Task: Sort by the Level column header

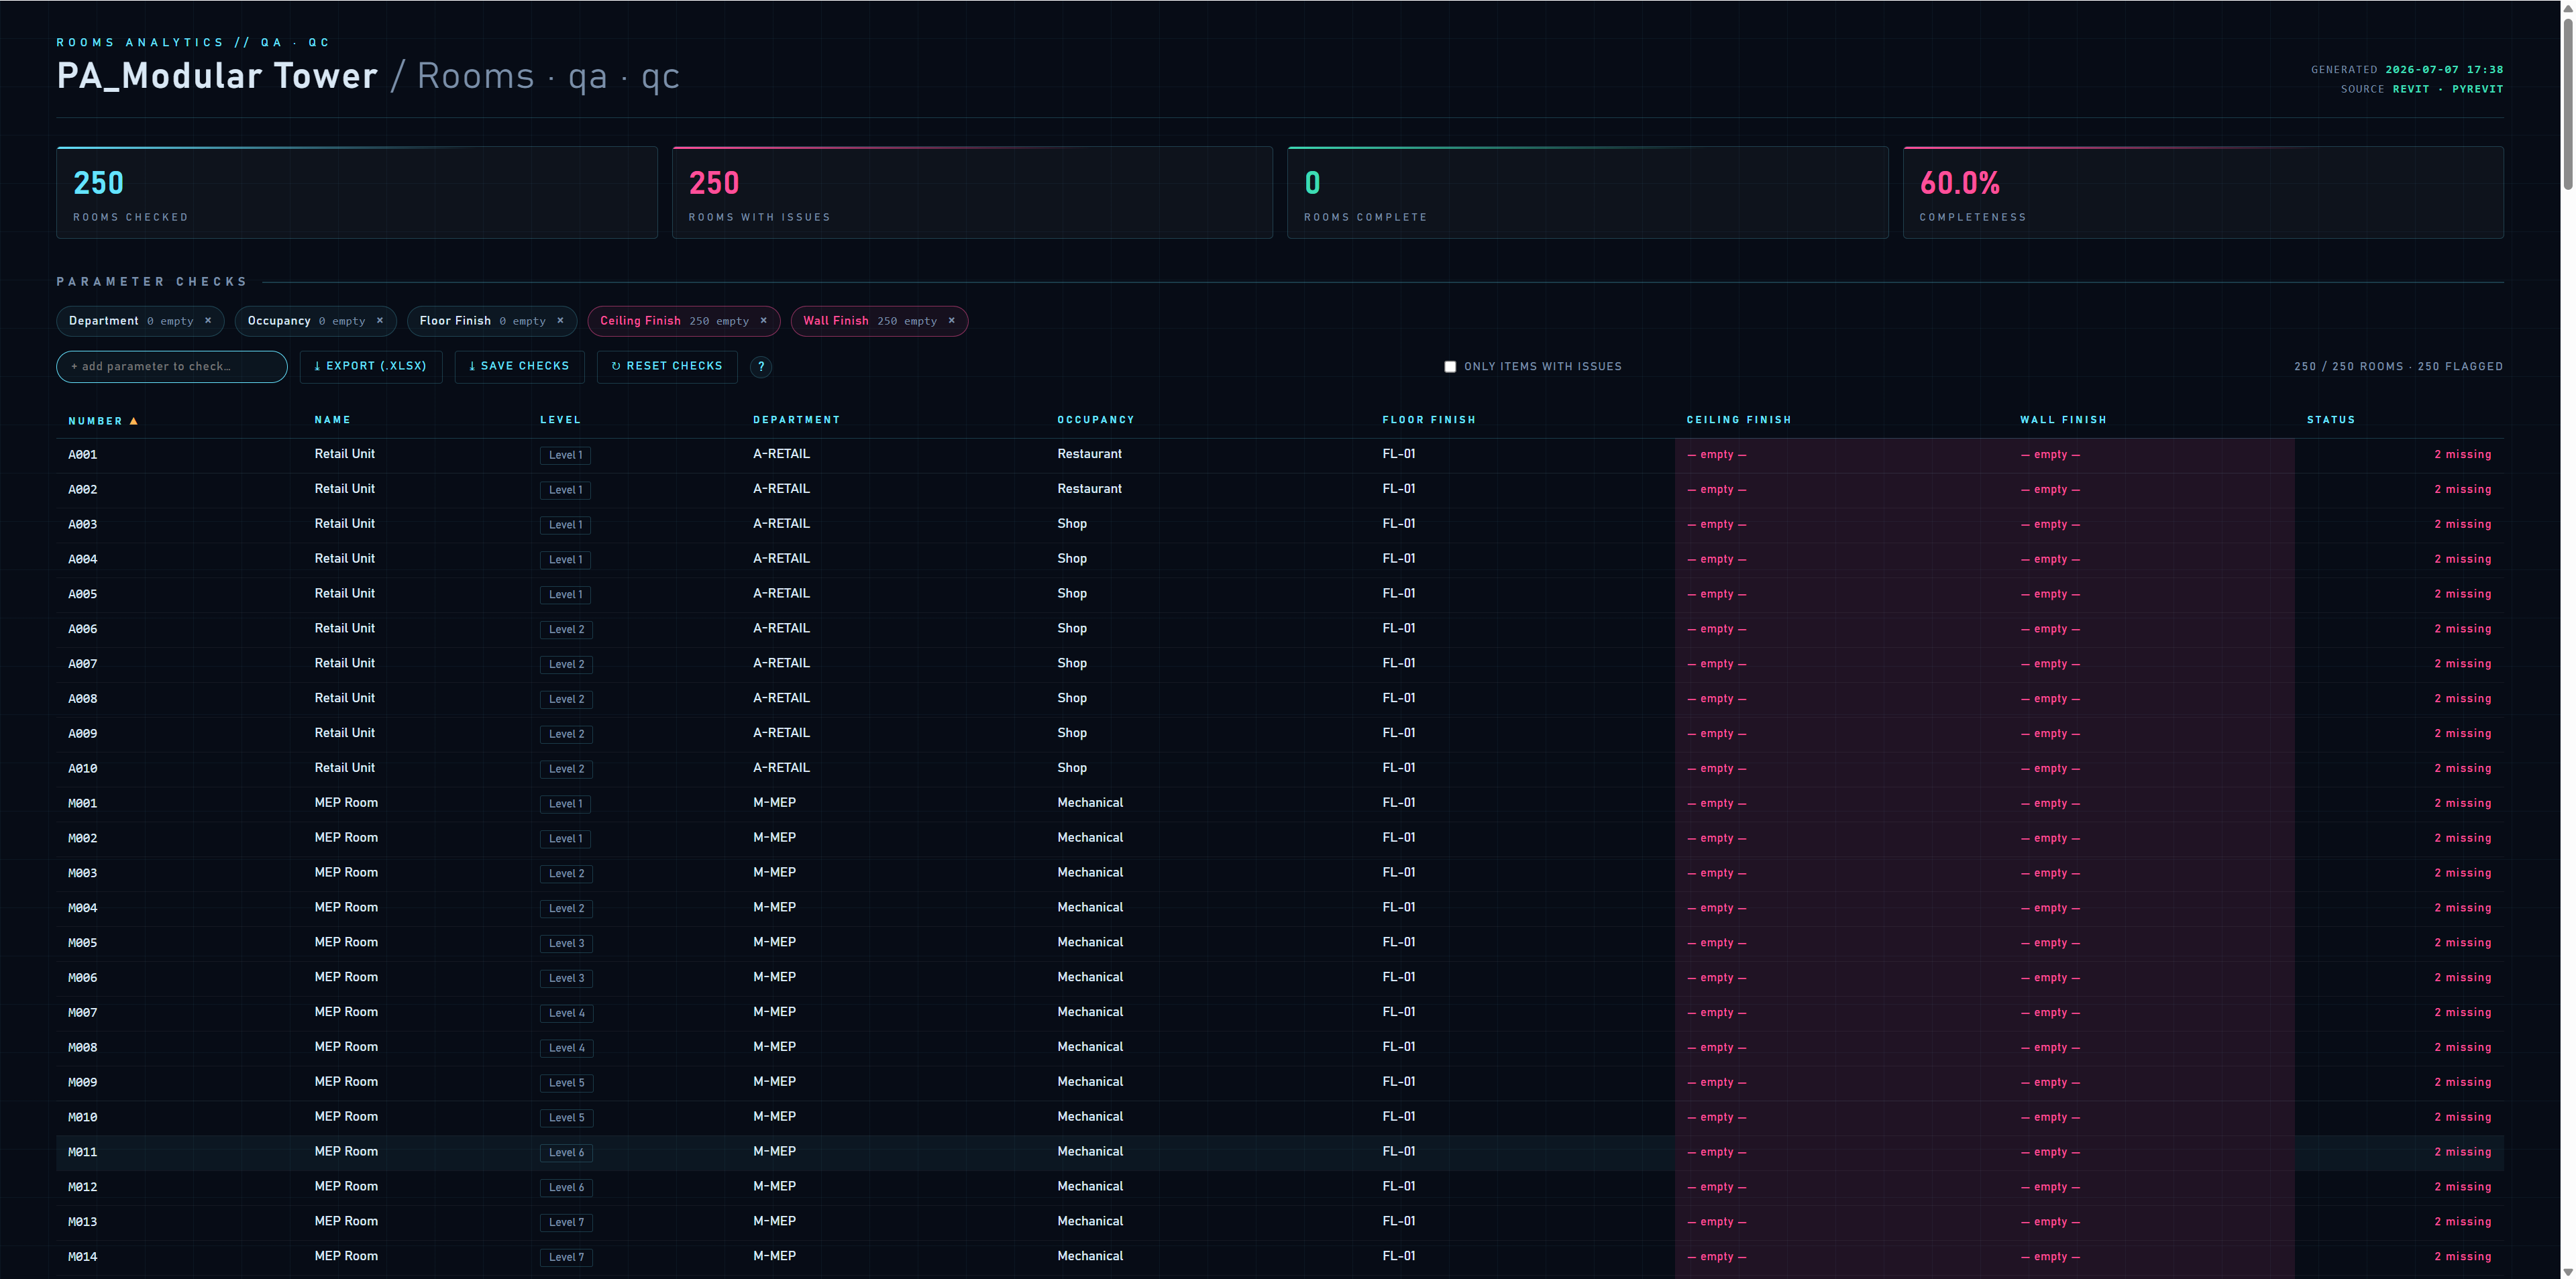Action: tap(560, 420)
